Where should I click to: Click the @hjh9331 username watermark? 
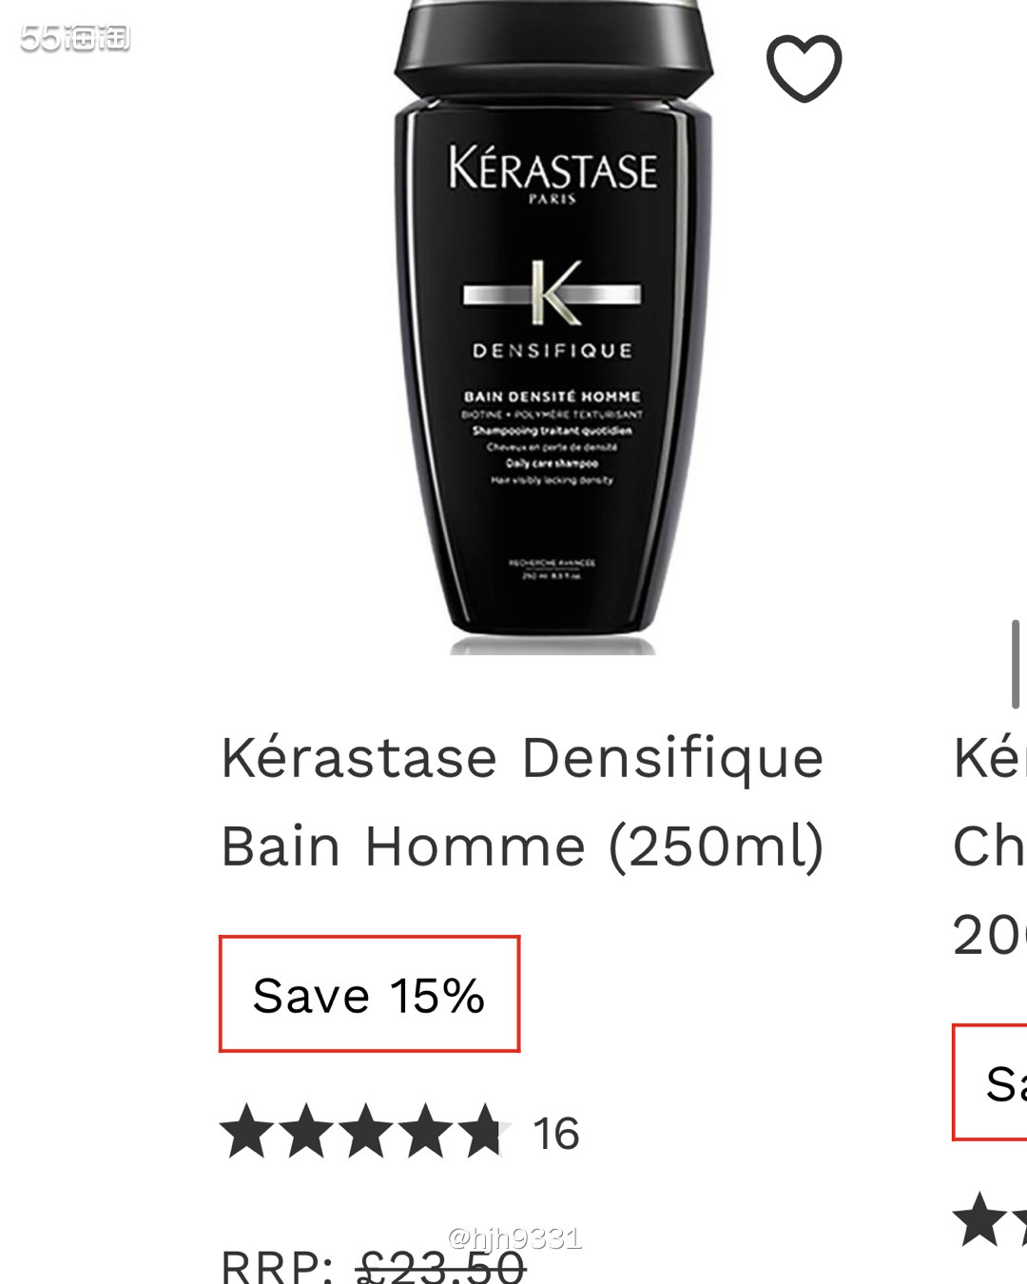[x=514, y=1237]
